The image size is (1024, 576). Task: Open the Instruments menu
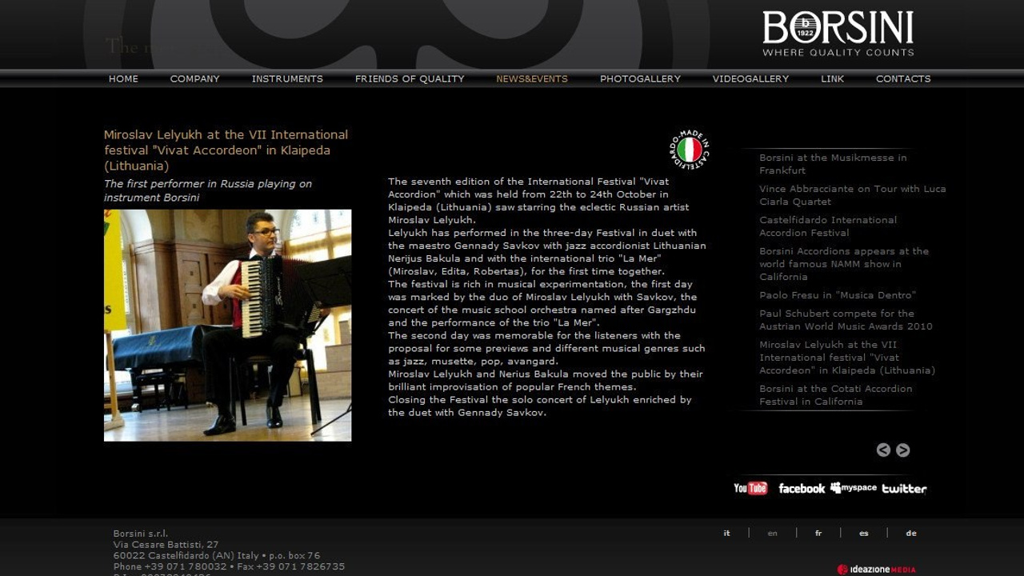tap(287, 78)
